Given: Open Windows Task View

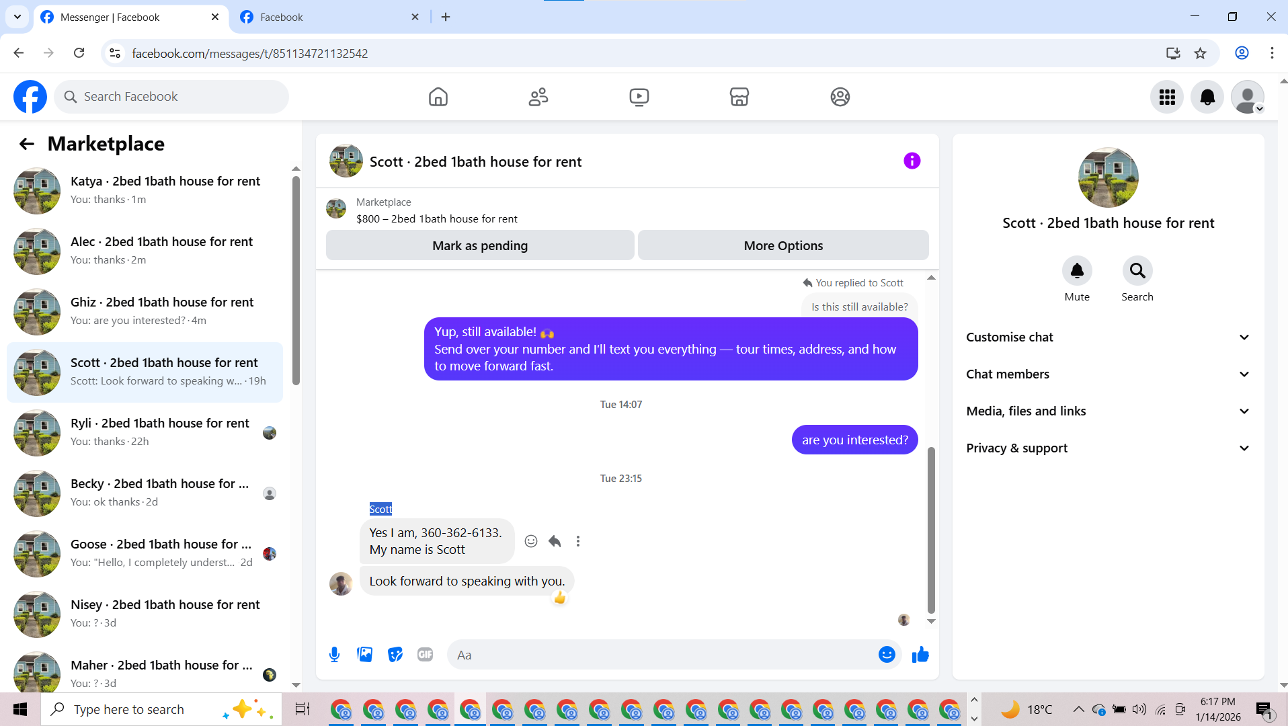Looking at the screenshot, I should click(303, 709).
